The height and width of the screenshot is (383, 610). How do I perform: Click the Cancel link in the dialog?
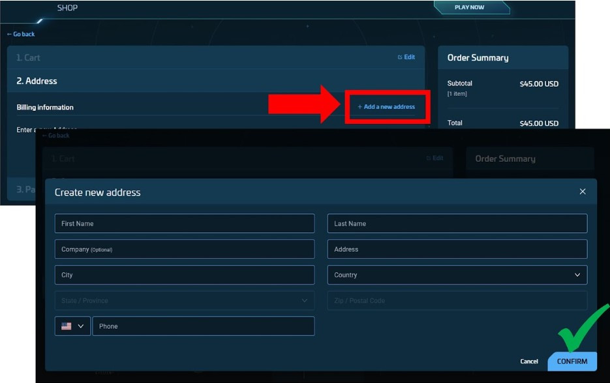pyautogui.click(x=529, y=361)
